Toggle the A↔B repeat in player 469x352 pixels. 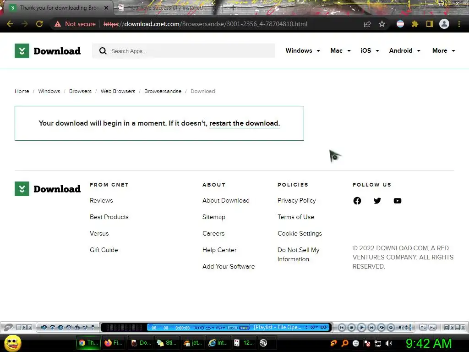click(199, 328)
